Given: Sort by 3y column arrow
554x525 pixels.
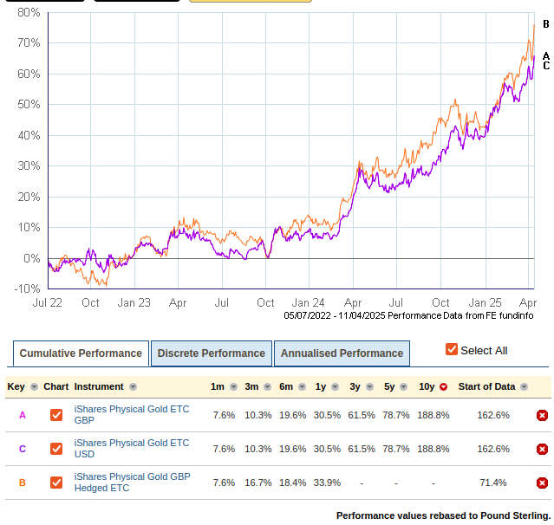Looking at the screenshot, I should (x=369, y=387).
